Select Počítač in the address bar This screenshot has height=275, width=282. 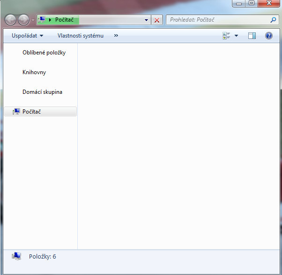pyautogui.click(x=64, y=20)
